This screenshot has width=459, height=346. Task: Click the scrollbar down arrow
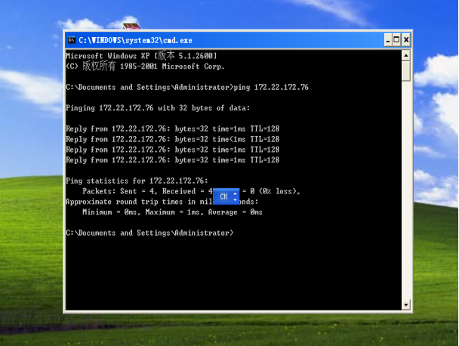pyautogui.click(x=406, y=305)
